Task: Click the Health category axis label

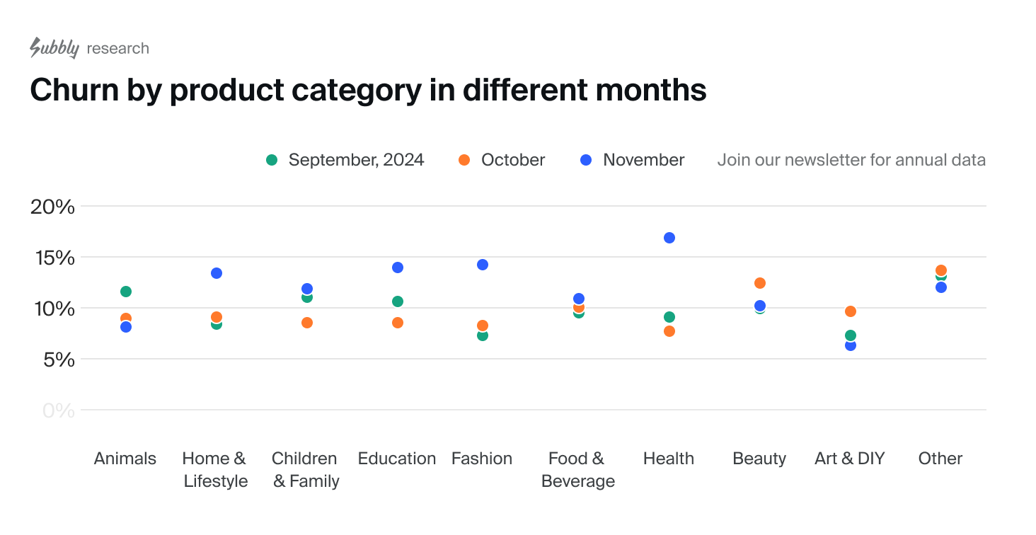Action: pos(669,459)
